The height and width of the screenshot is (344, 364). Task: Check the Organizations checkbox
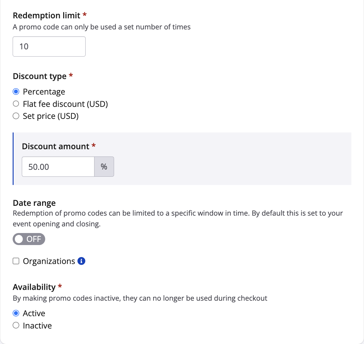16,261
